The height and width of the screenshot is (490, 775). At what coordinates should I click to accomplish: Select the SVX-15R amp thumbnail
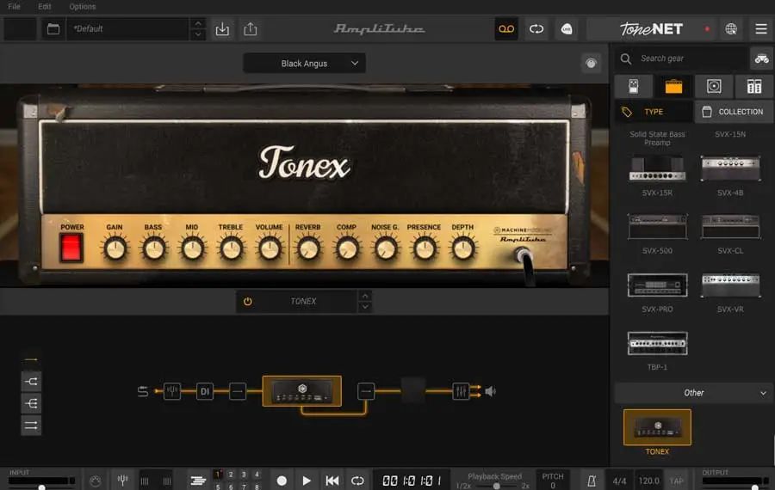[x=657, y=168]
